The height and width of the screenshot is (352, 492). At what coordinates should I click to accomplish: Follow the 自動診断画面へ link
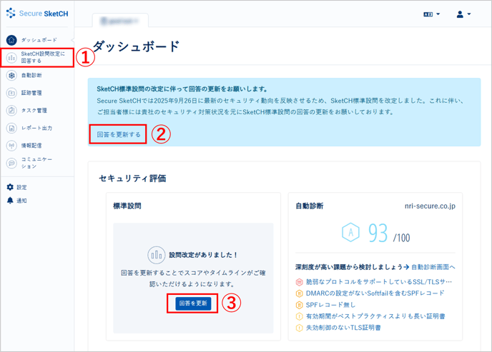coord(433,267)
